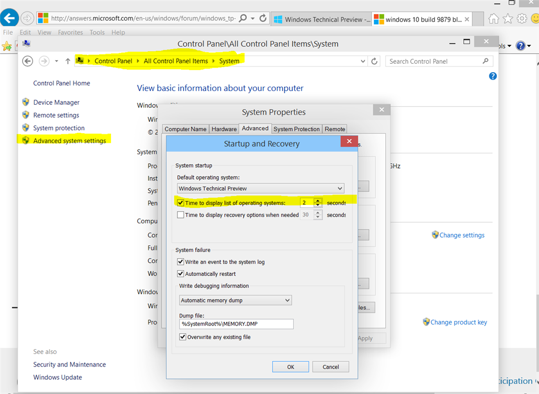
Task: Open the Automatic memory dump dropdown
Action: click(287, 300)
